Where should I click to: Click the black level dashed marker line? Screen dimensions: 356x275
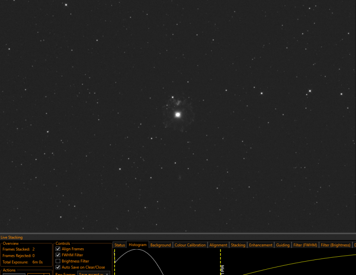pos(115,262)
